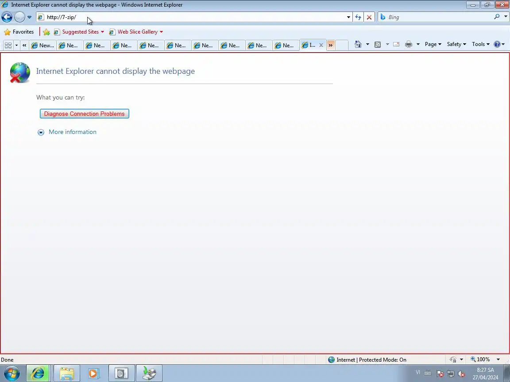
Task: Click the Read Mail envelope icon
Action: tap(396, 45)
